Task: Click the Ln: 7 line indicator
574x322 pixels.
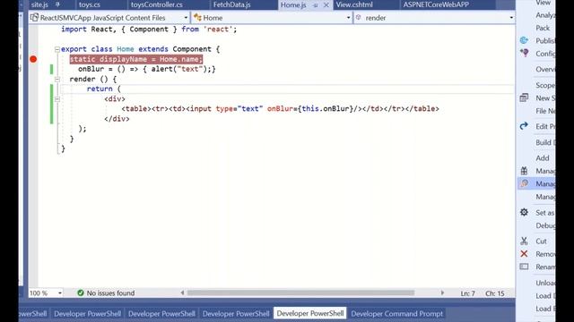Action: (467, 293)
